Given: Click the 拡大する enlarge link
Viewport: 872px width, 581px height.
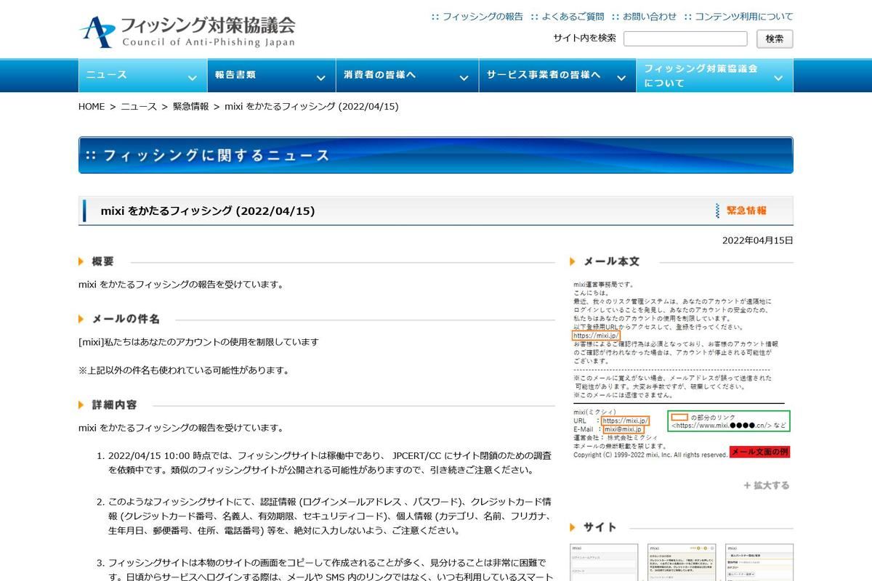Looking at the screenshot, I should tap(767, 485).
